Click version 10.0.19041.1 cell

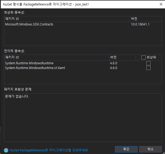tap(140, 24)
